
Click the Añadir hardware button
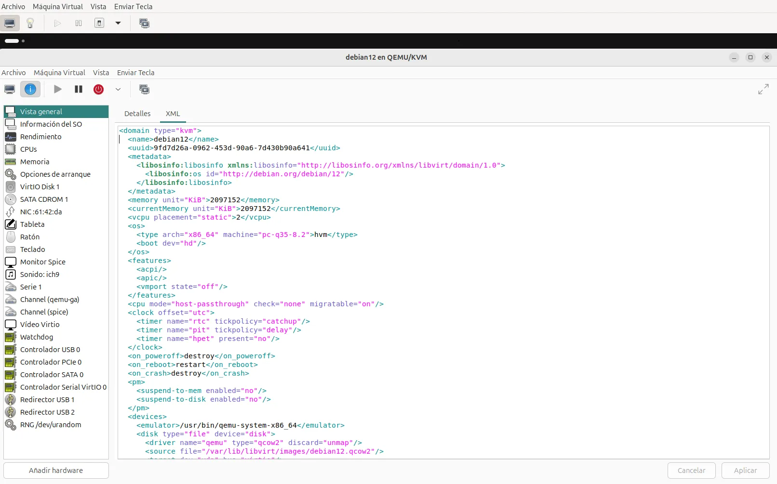tap(56, 471)
